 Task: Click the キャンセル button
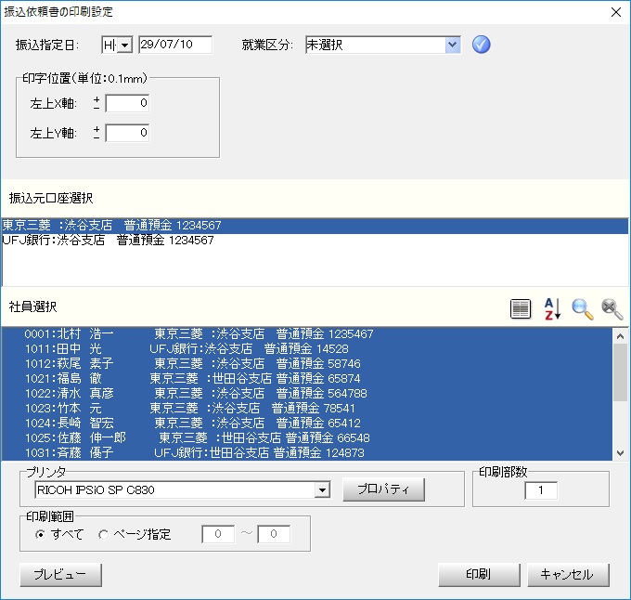(x=568, y=575)
